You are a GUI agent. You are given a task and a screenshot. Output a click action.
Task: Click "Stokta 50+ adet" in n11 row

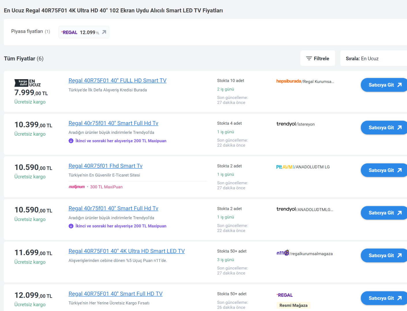(232, 251)
